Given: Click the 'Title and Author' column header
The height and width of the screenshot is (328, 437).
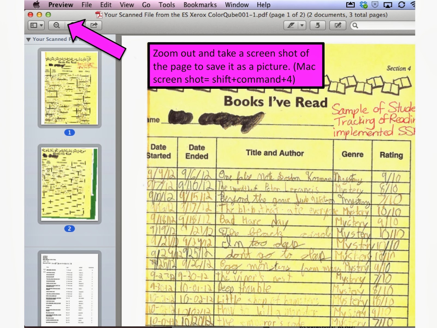Looking at the screenshot, I should pos(275,153).
